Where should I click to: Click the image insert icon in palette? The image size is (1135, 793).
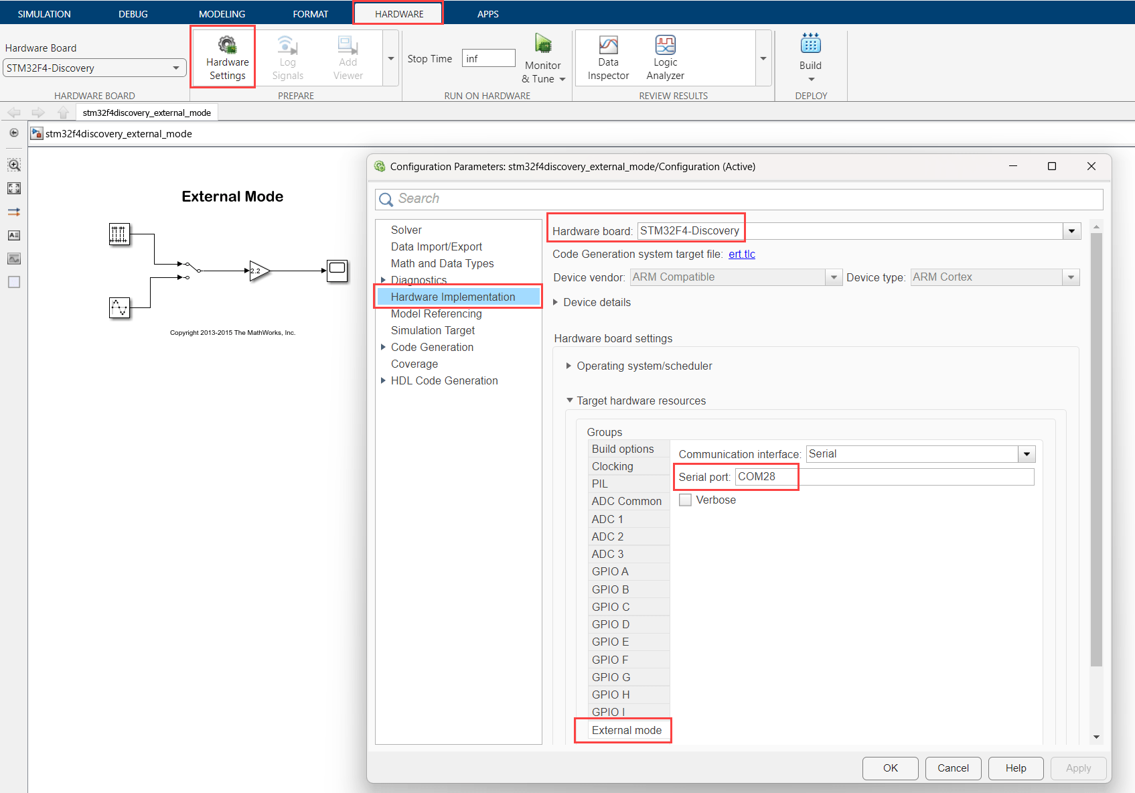point(14,259)
